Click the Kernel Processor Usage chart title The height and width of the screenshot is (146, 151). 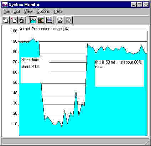44,29
